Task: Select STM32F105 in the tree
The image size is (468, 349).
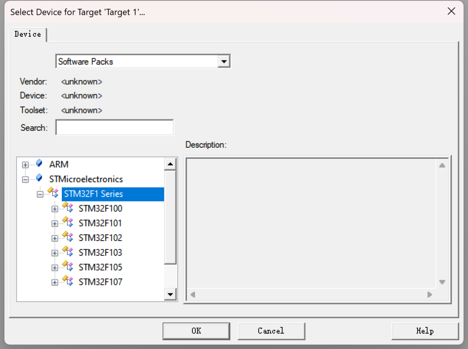Action: tap(100, 267)
